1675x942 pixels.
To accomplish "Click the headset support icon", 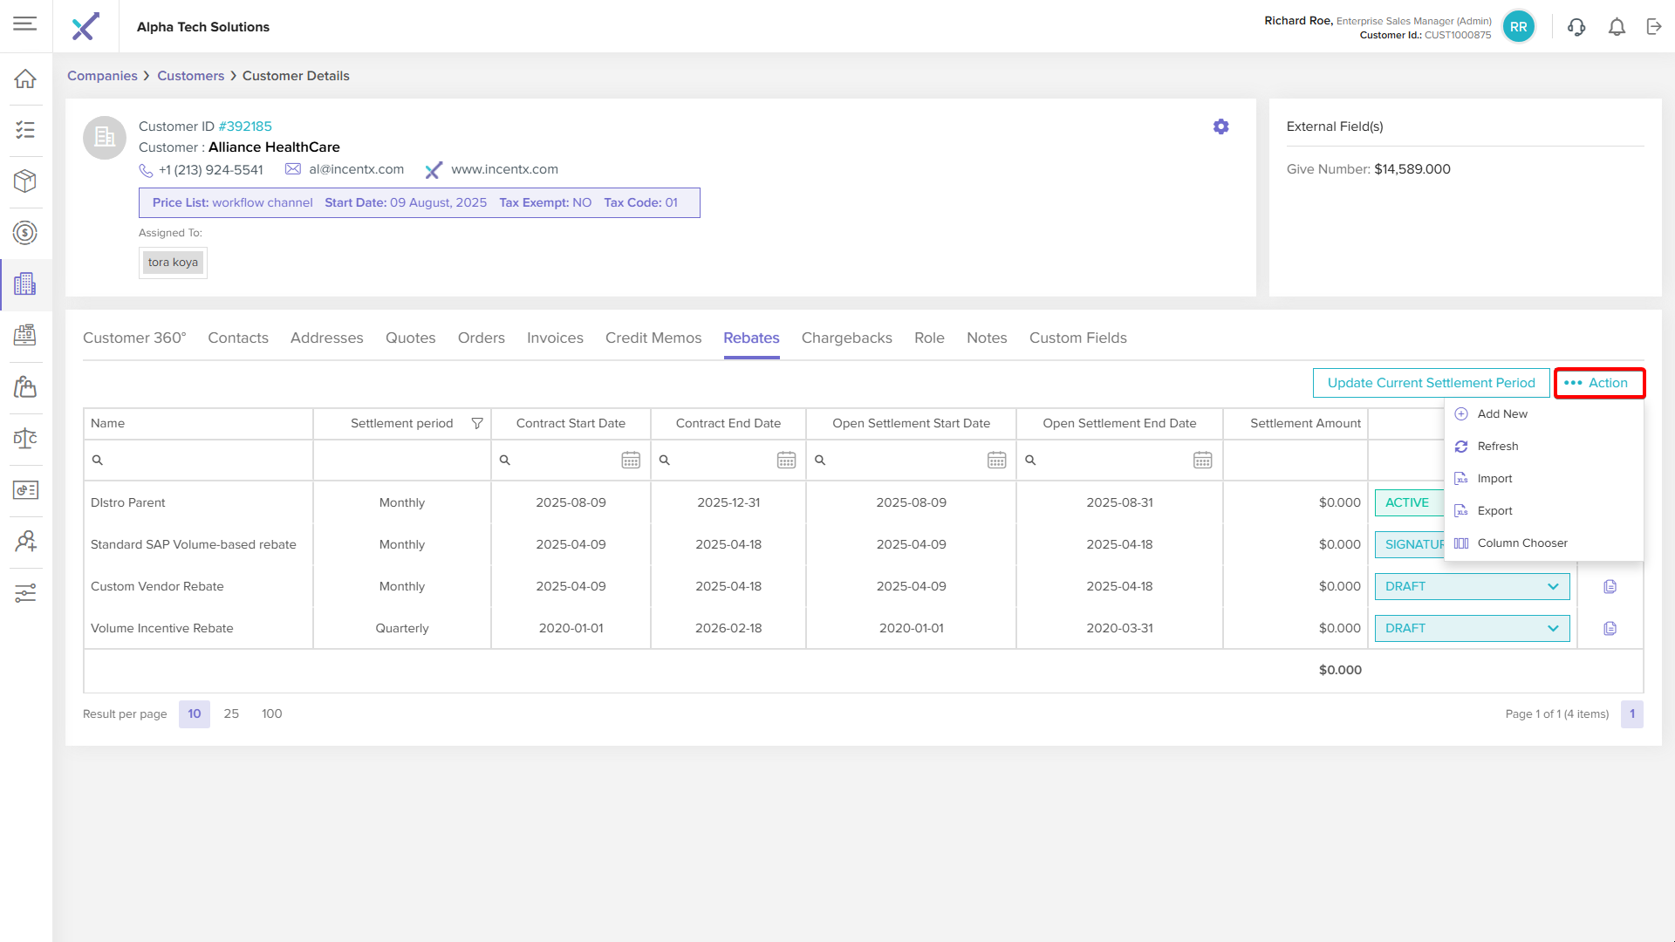I will pos(1576,27).
